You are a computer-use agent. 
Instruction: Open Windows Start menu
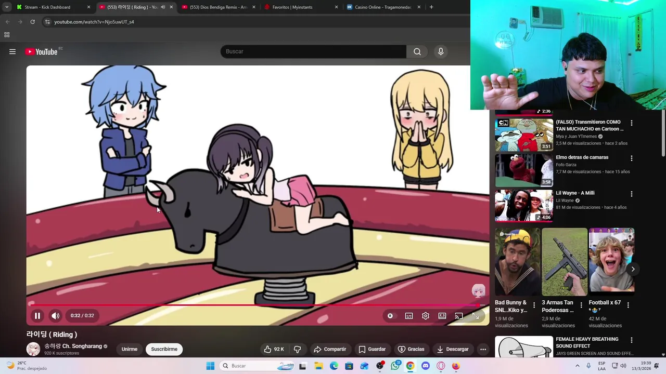(x=210, y=366)
